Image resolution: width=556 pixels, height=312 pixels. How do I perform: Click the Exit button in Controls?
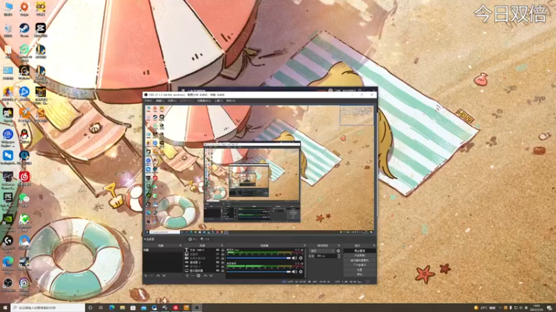click(359, 274)
